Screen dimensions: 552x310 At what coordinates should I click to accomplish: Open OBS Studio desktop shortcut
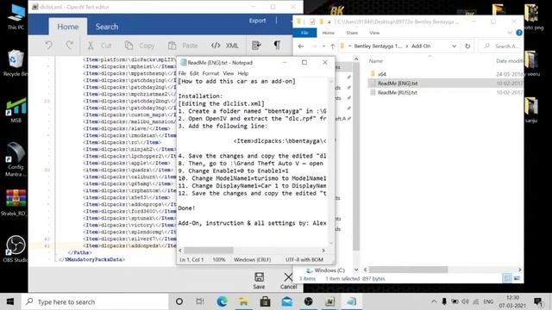click(x=15, y=249)
